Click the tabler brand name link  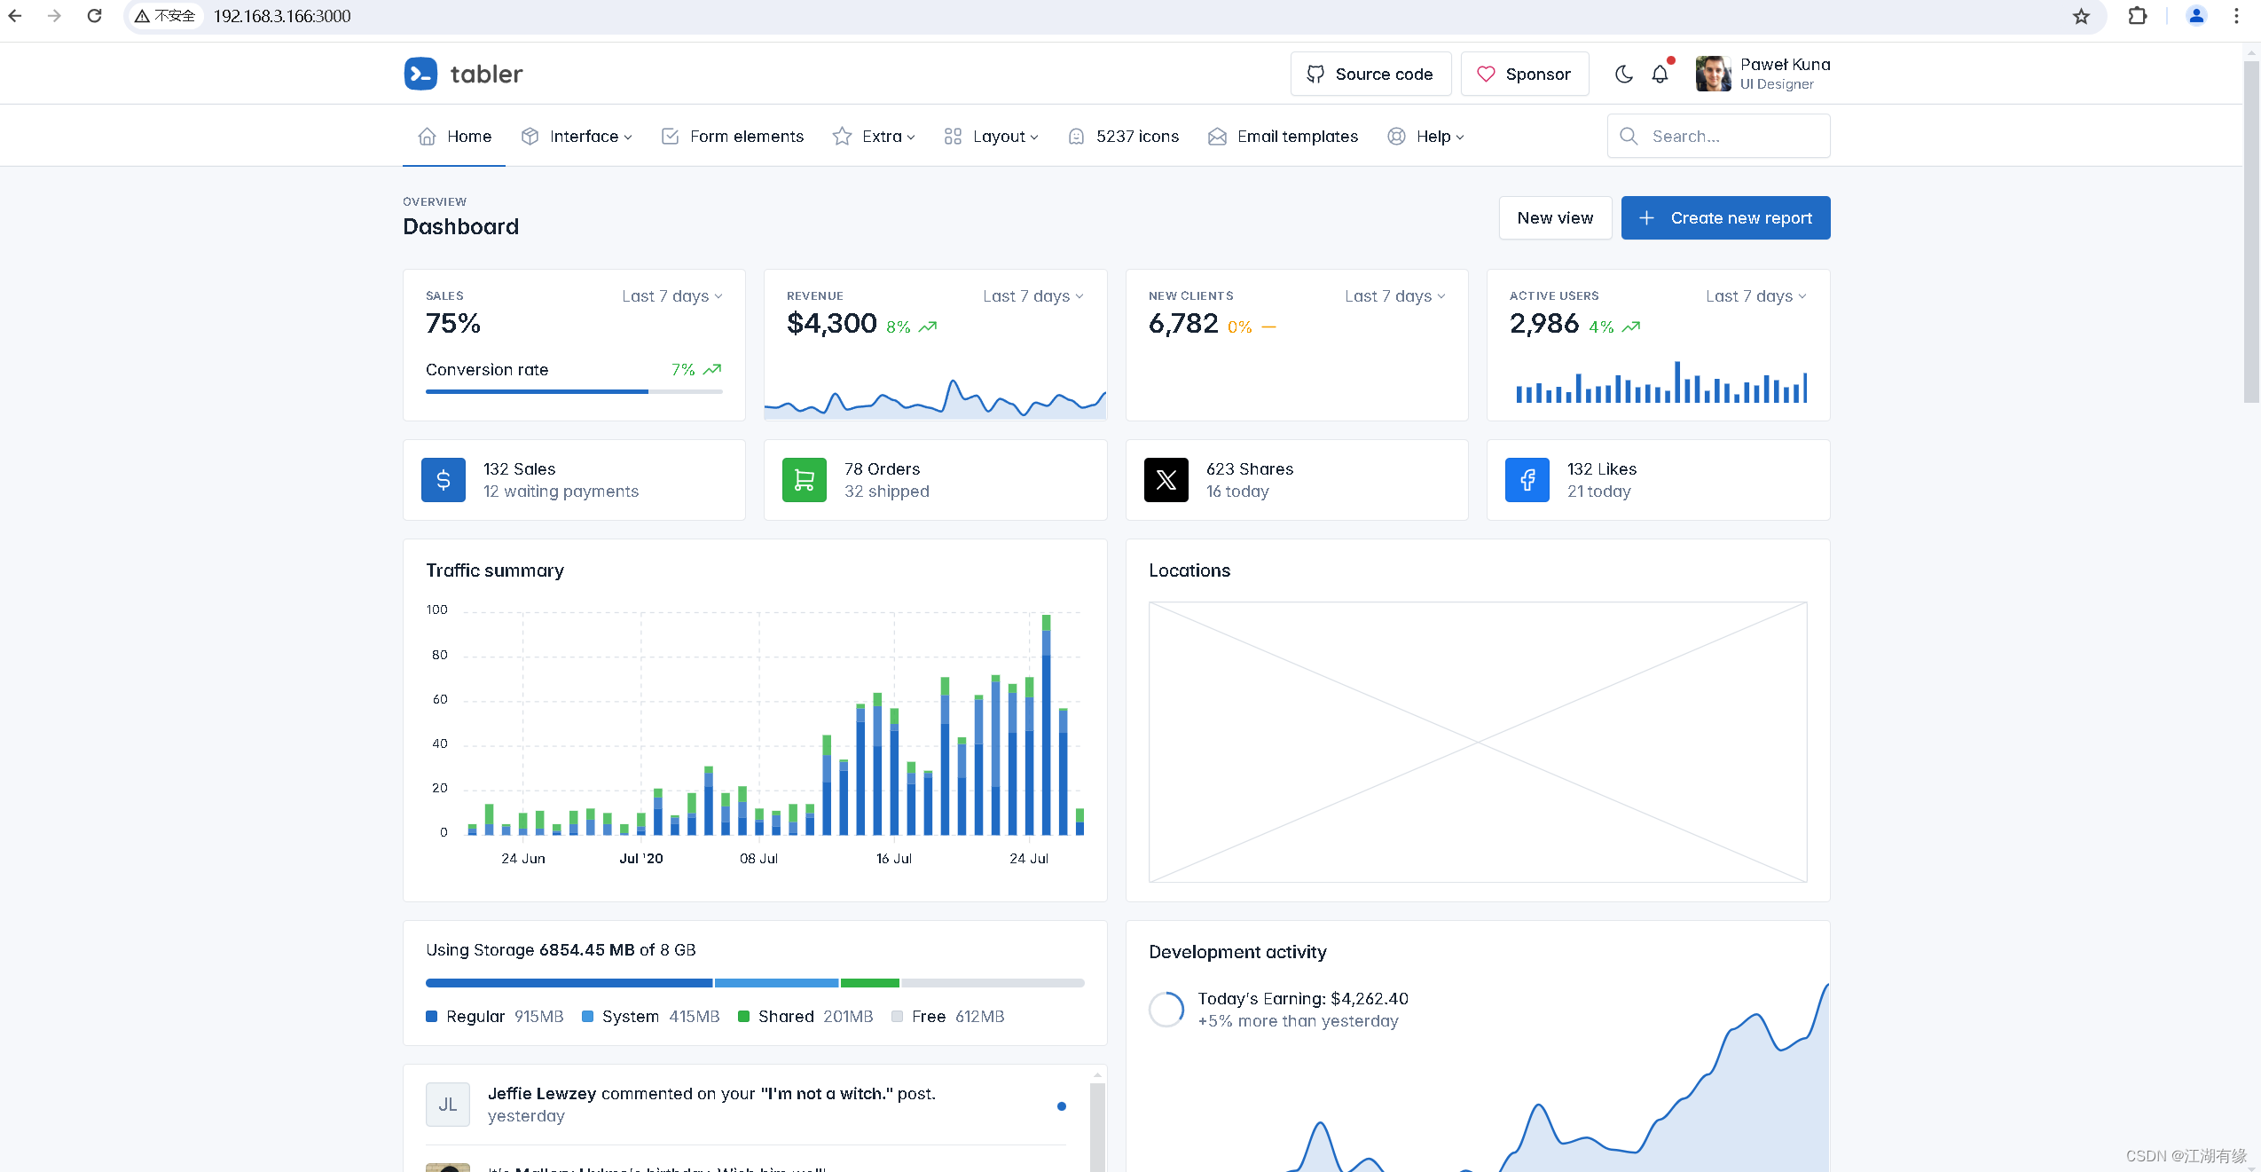486,74
